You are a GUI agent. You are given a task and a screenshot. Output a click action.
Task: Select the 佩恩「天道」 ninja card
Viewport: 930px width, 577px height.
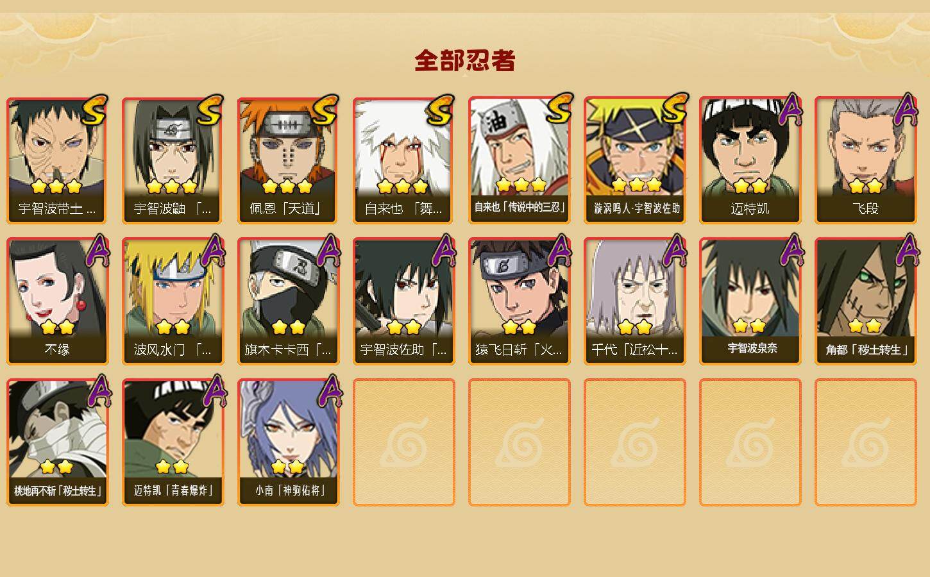[288, 160]
